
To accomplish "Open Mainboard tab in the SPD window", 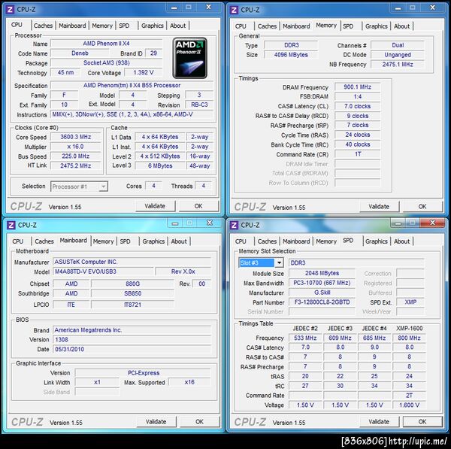I will point(296,241).
